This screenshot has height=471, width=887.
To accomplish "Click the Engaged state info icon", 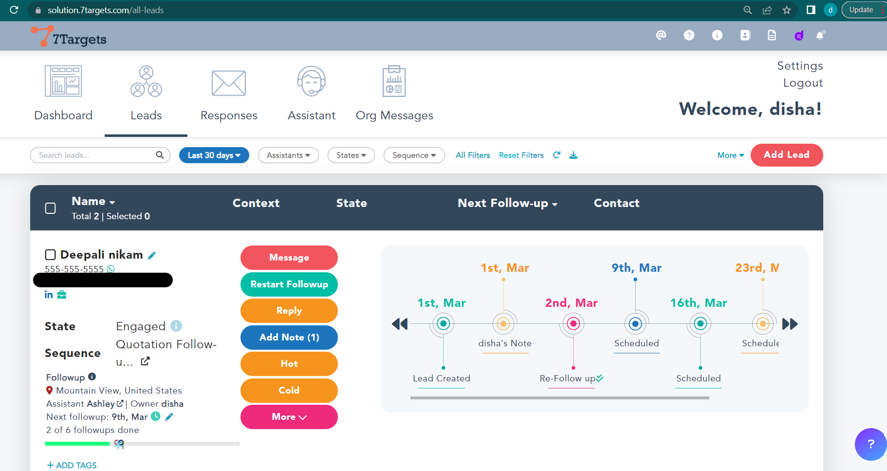I will [176, 326].
